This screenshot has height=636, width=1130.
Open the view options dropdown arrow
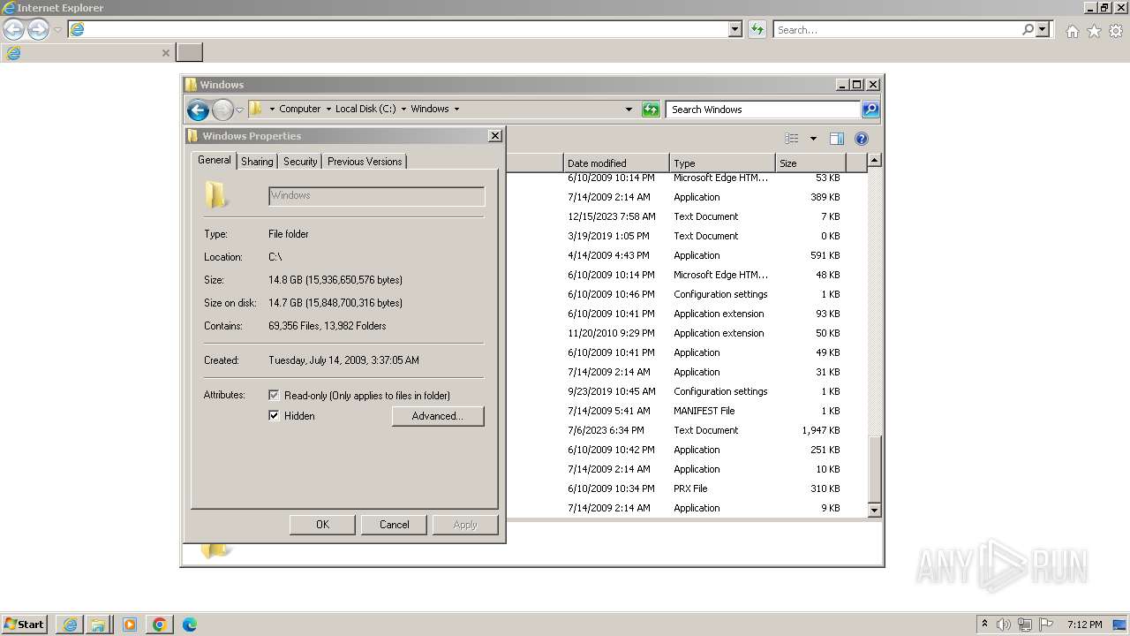(x=813, y=139)
